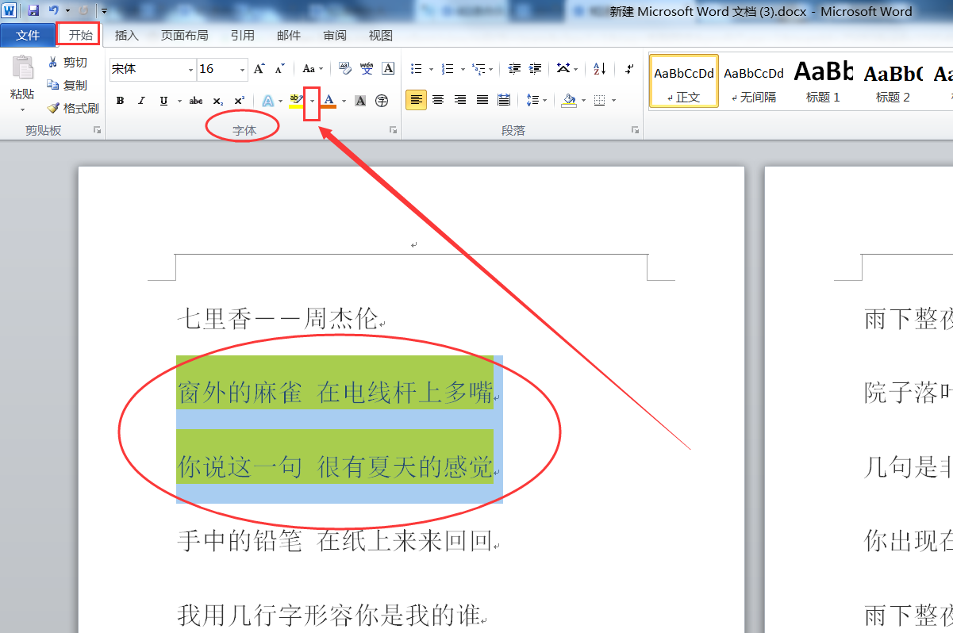Image resolution: width=953 pixels, height=633 pixels.
Task: Expand the bullets dropdown arrow
Action: tap(431, 69)
